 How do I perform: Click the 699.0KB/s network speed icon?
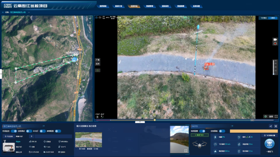[60, 141]
